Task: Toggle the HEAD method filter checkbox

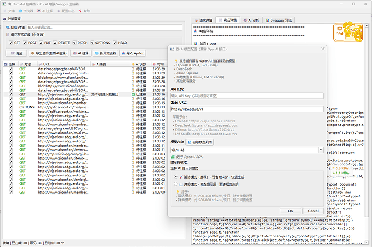Action: tap(115, 43)
